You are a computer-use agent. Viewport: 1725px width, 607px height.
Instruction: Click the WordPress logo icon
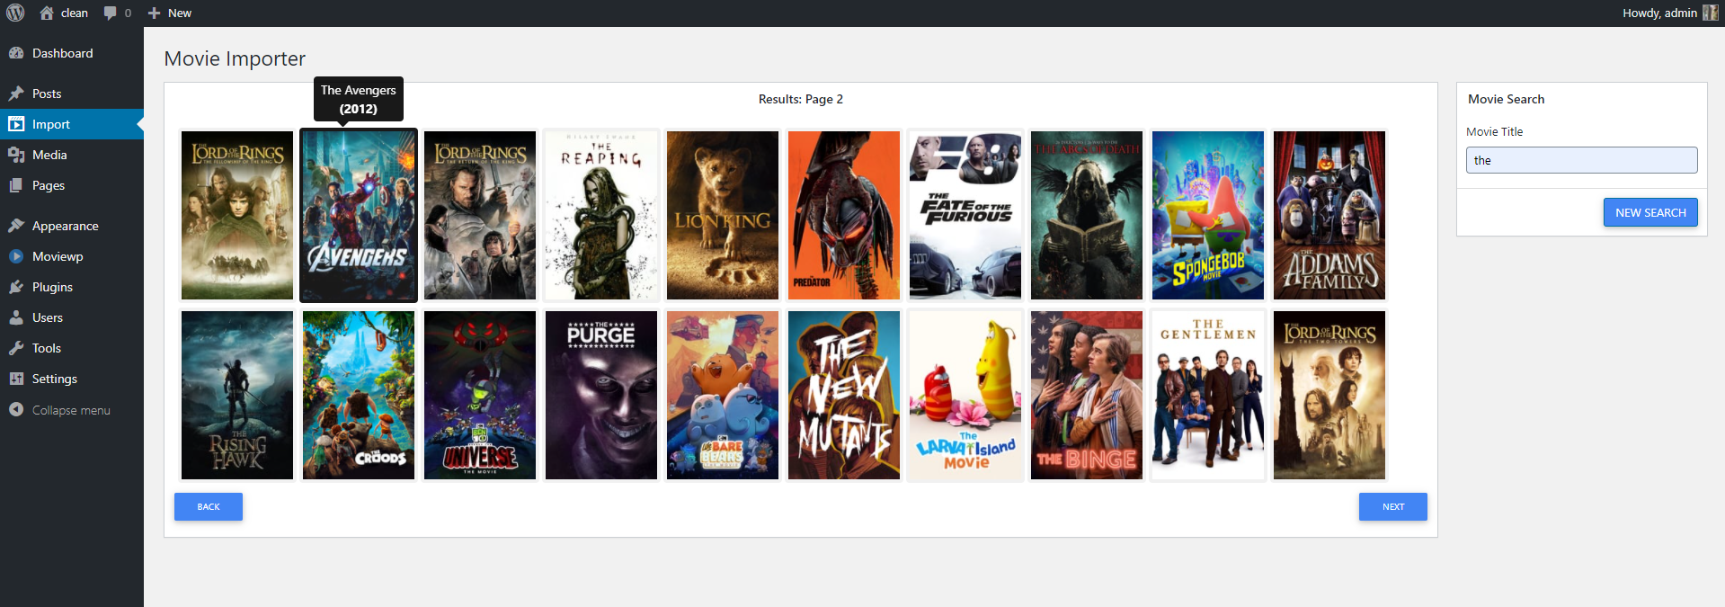coord(15,13)
